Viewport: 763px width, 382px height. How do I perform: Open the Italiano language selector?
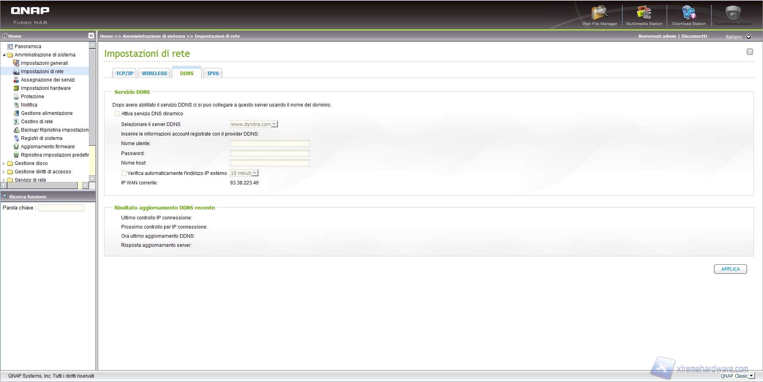coord(749,37)
